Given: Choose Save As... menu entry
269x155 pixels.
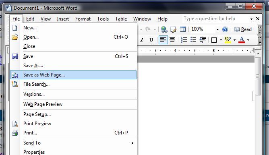Looking at the screenshot, I should (x=73, y=66).
